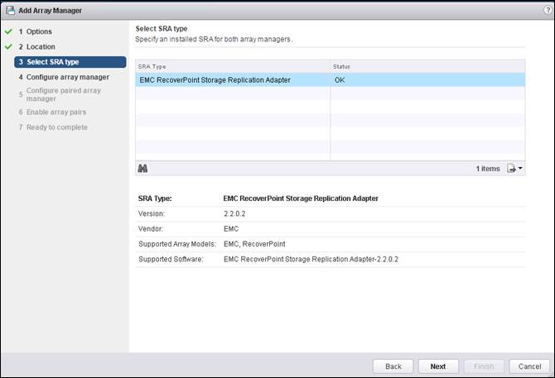This screenshot has height=378, width=555.
Task: Click the 'Specify an installed SRA' description
Action: click(214, 39)
